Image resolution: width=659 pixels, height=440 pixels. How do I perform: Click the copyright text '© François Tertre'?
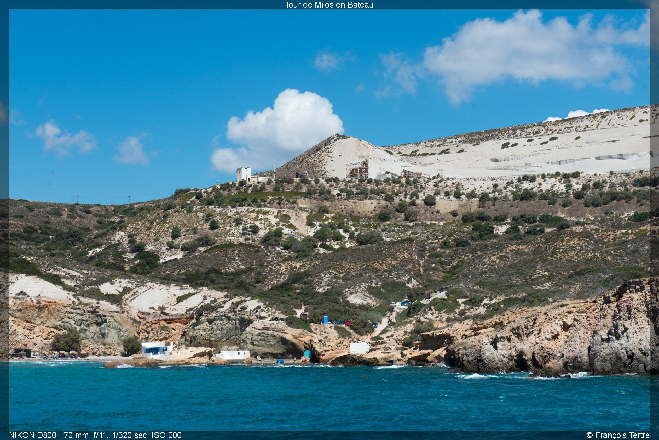pyautogui.click(x=618, y=435)
